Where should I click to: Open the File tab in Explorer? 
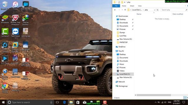coord(116,6)
